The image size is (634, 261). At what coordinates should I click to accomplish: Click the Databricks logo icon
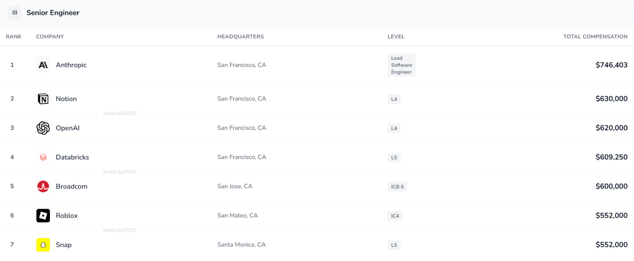[43, 157]
